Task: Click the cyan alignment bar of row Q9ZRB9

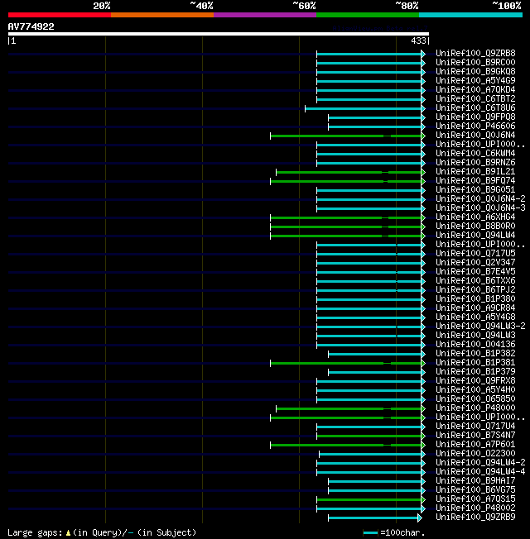Action: pyautogui.click(x=373, y=518)
